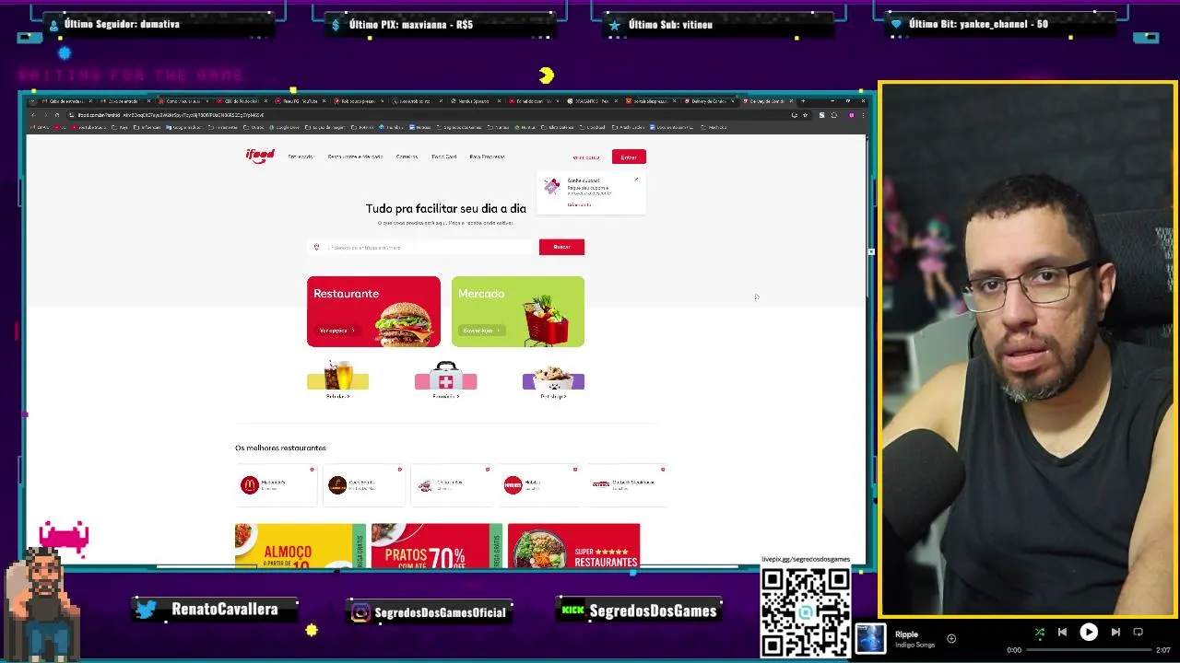
Task: Open the iFood Card menu item
Action: pos(444,157)
